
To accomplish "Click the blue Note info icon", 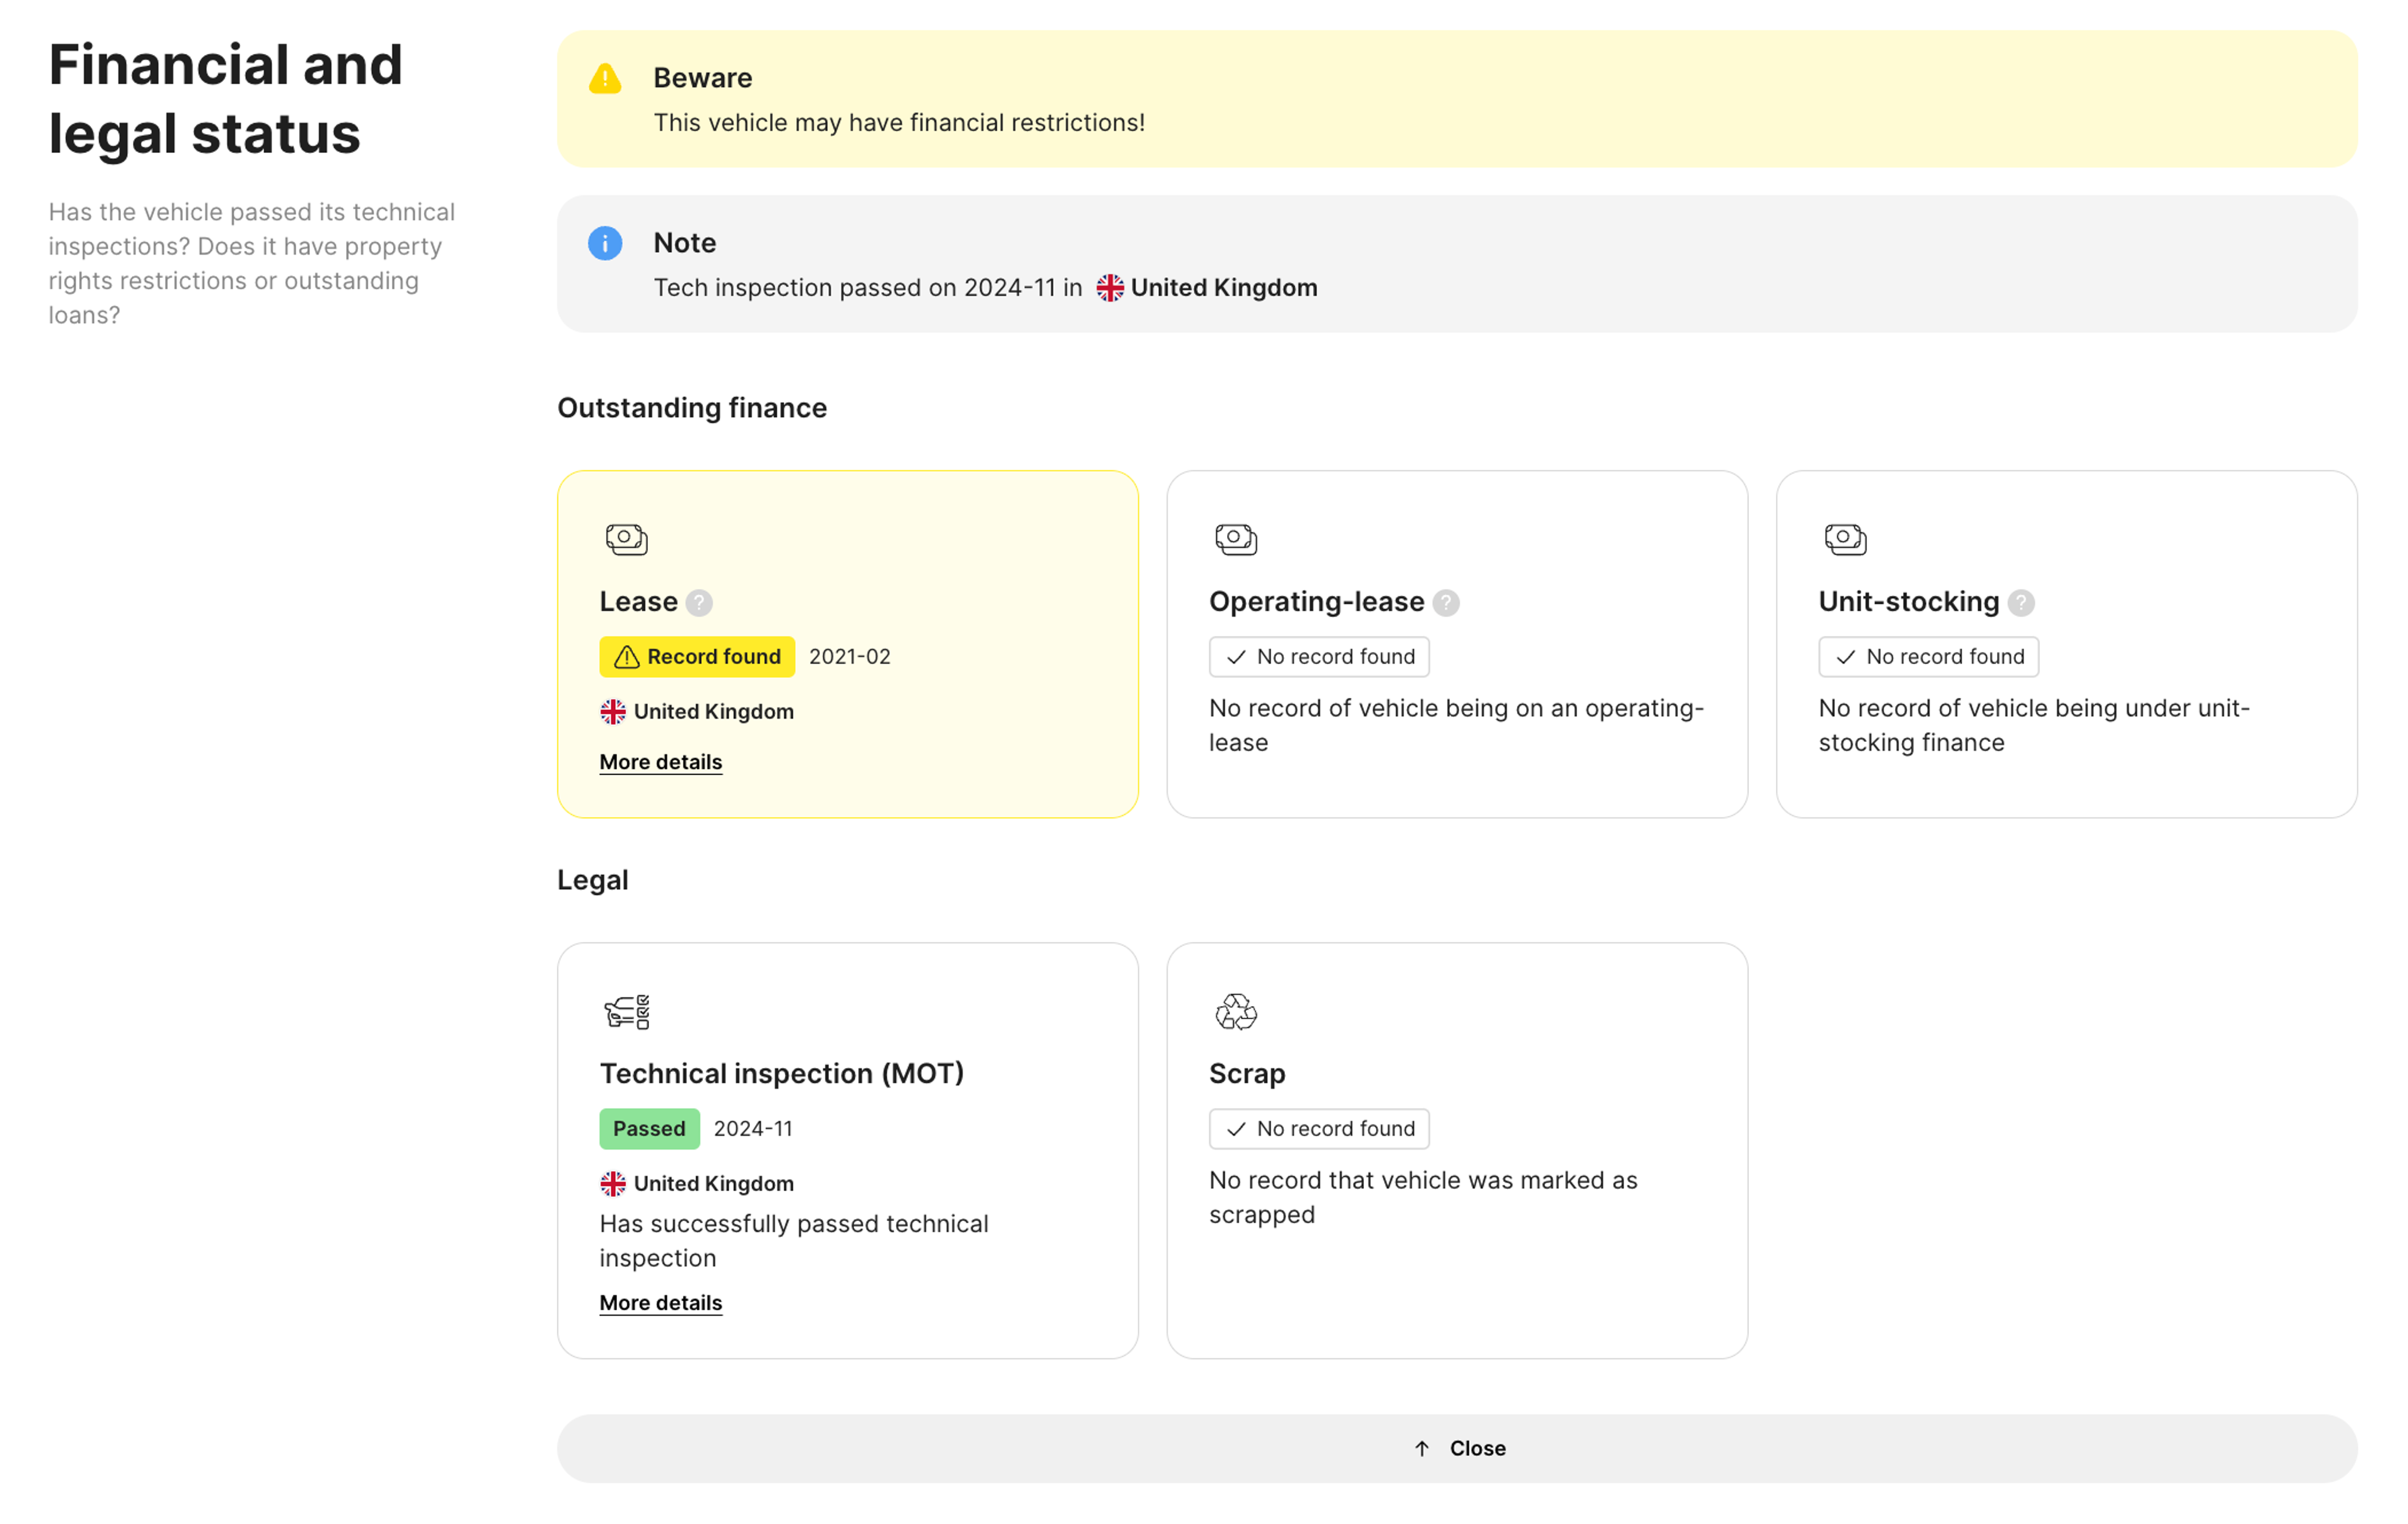I will click(604, 243).
